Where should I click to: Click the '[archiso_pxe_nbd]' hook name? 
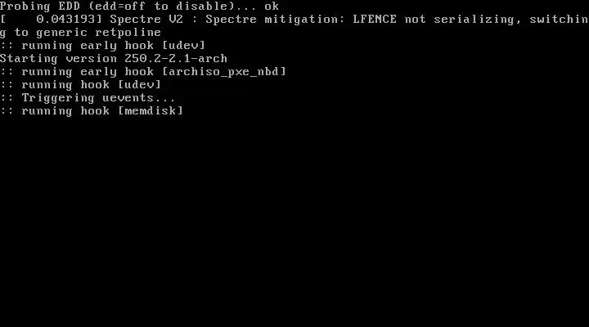click(224, 72)
